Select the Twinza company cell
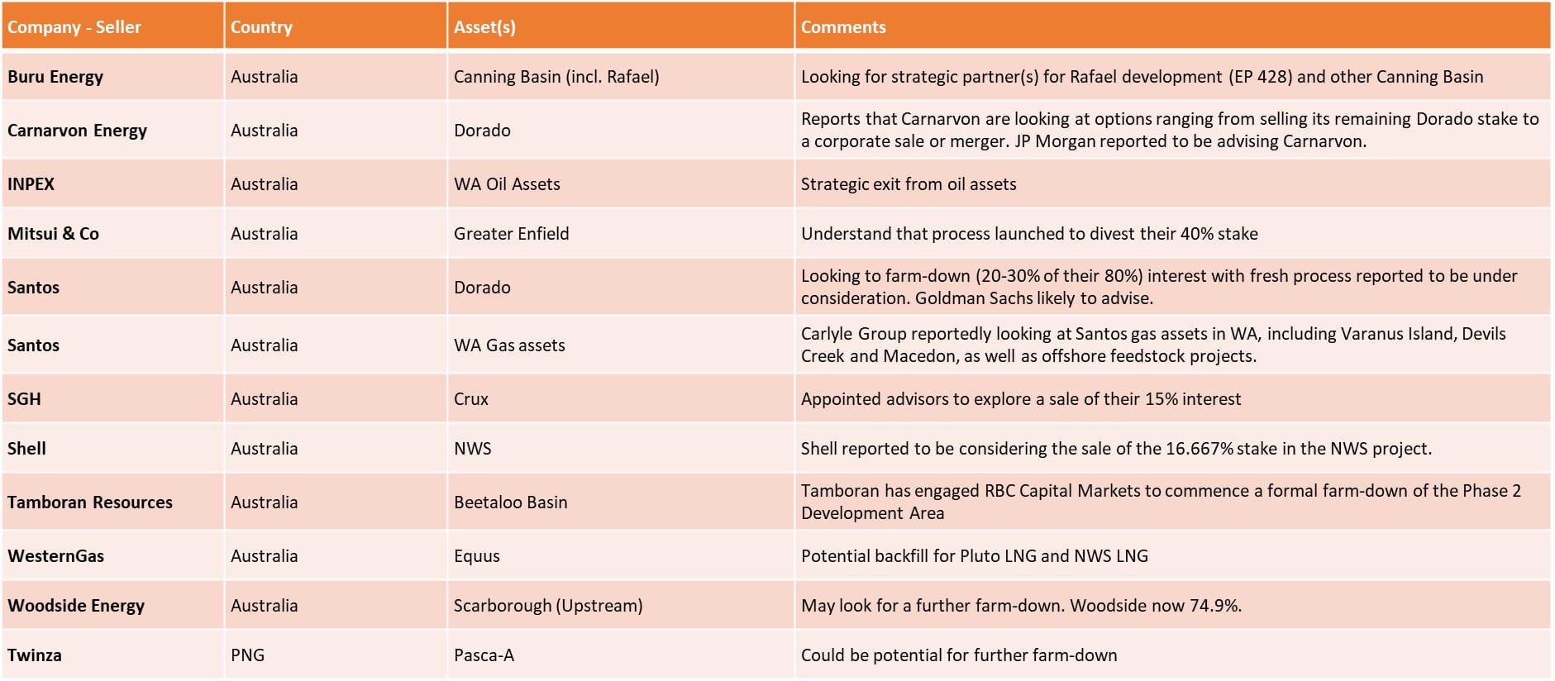Screen dimensions: 1555x681 click(x=35, y=655)
